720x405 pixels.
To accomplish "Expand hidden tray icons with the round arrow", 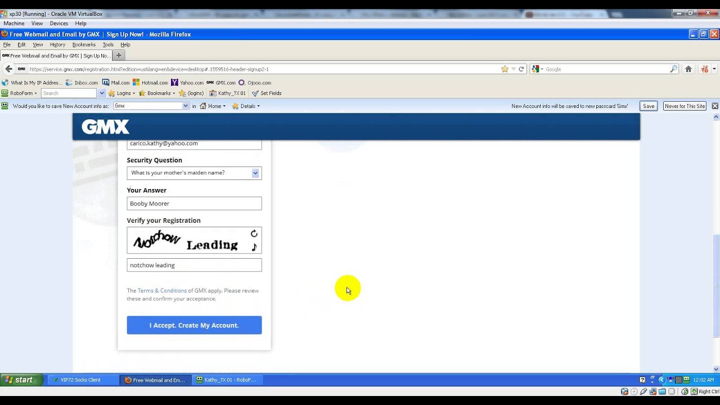I will (x=663, y=380).
